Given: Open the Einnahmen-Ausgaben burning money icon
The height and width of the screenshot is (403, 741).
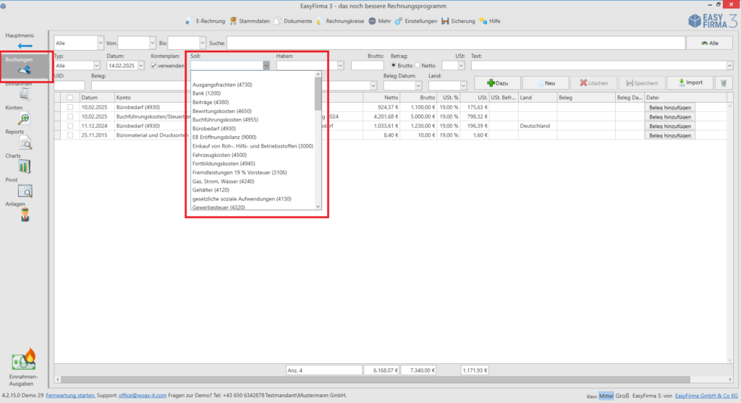Looking at the screenshot, I should coord(24,360).
